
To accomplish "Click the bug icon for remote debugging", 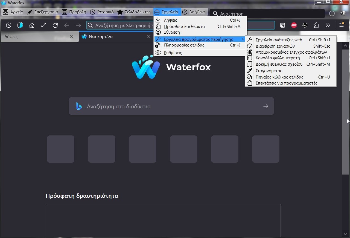I will pos(250,52).
